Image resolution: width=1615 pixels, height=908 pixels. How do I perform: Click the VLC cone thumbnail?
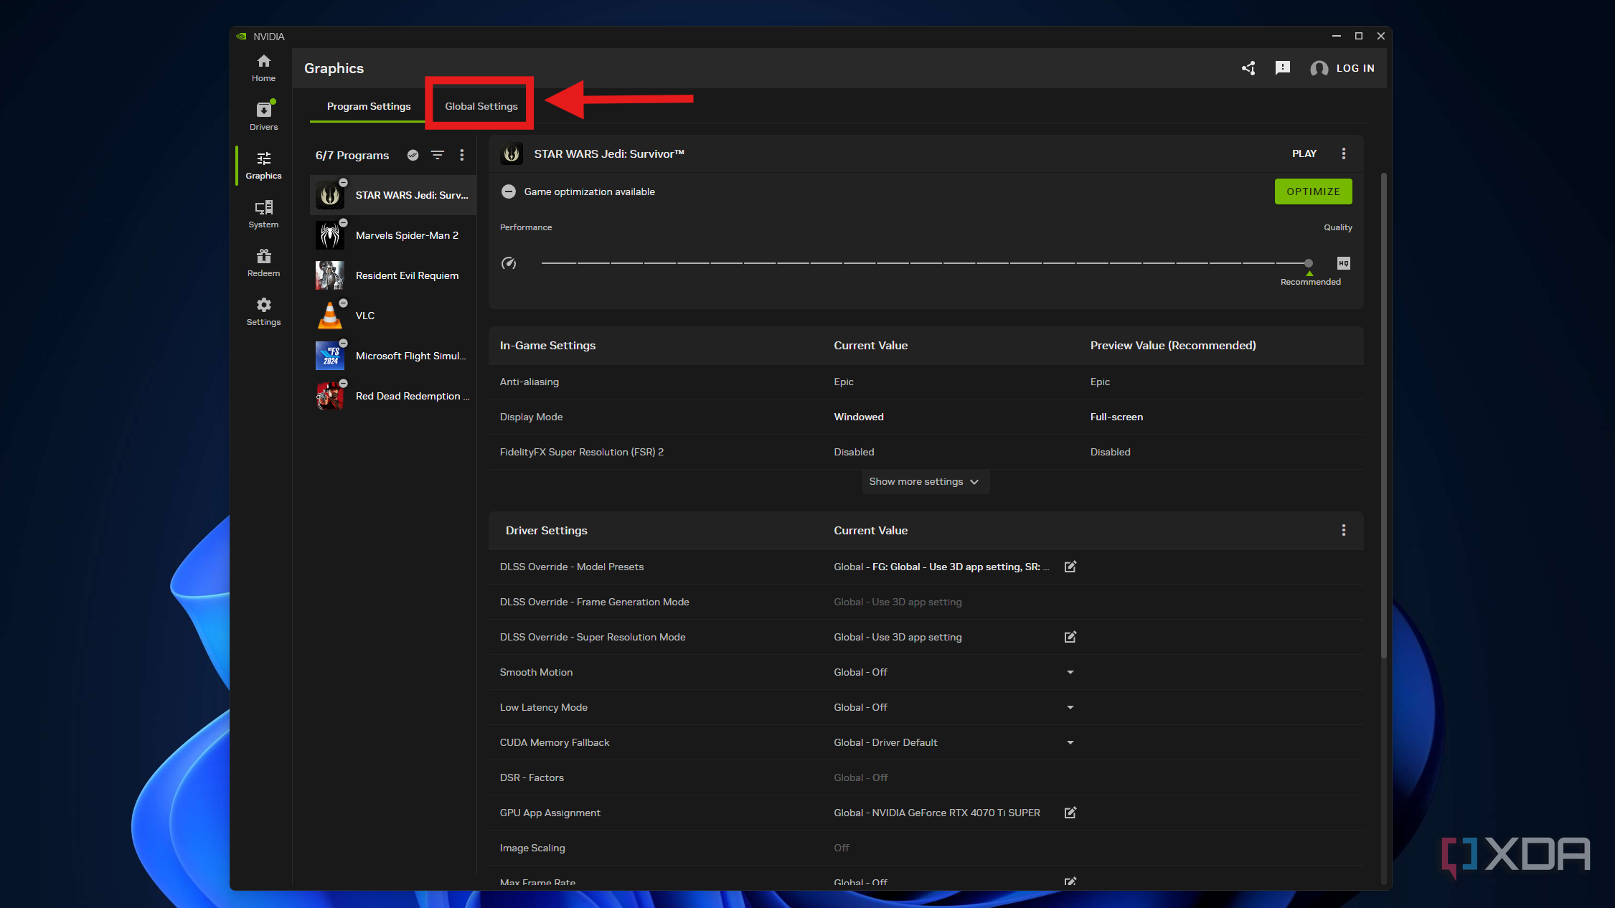click(329, 316)
